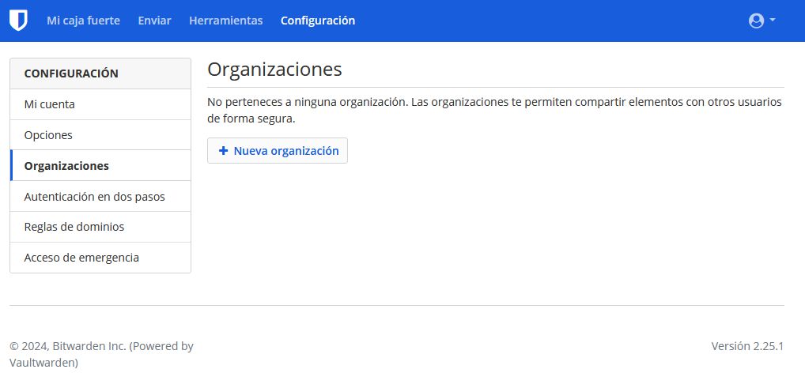Click the plus icon on Nueva organización

tap(223, 151)
